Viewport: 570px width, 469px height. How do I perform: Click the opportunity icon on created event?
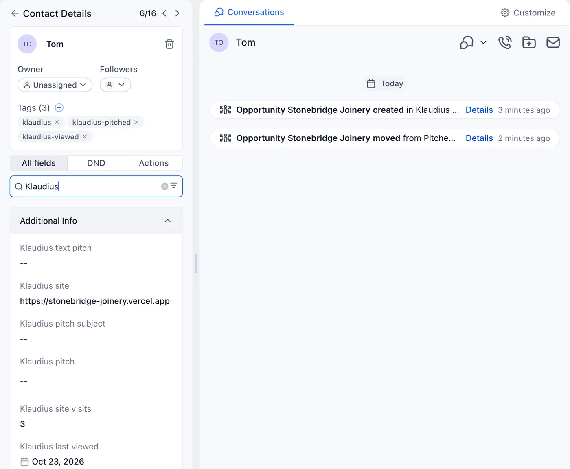coord(225,110)
